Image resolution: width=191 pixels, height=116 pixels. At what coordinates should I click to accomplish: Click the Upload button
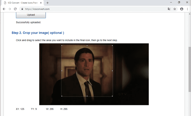coord(31,15)
